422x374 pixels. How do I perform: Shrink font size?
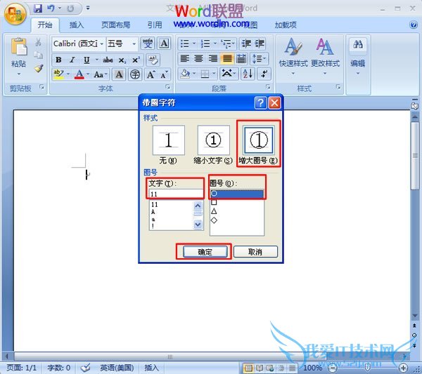(x=164, y=74)
